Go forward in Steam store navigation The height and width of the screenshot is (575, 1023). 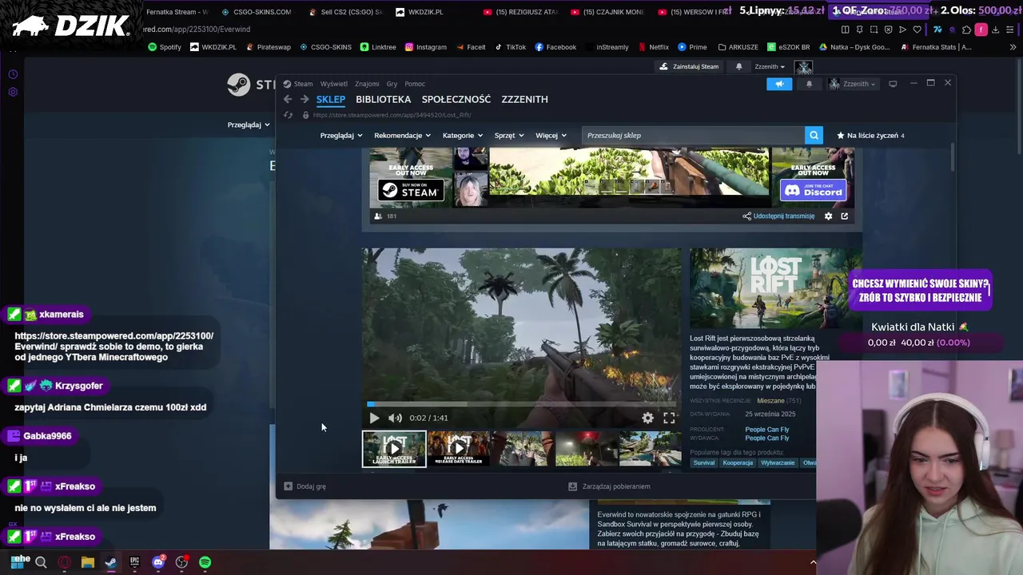pyautogui.click(x=305, y=99)
